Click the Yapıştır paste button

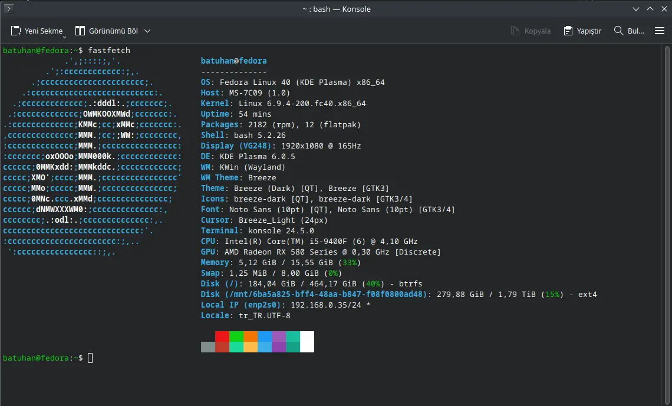582,31
